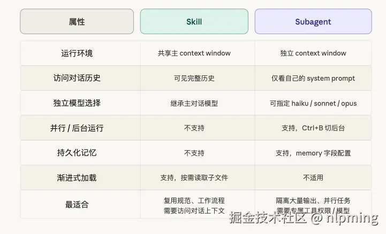Click the green Skill header

[x=194, y=22]
